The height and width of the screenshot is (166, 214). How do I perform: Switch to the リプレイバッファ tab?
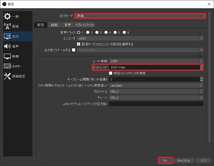point(85,25)
